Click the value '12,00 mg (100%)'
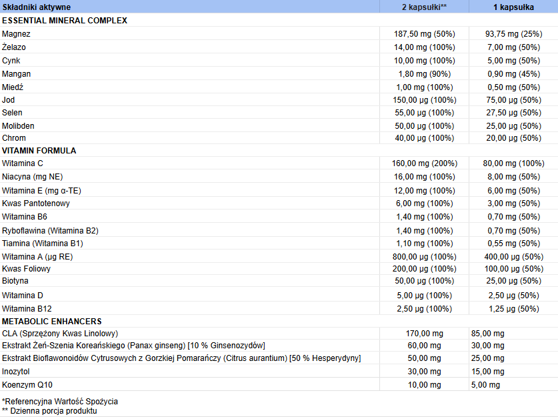 424,191
